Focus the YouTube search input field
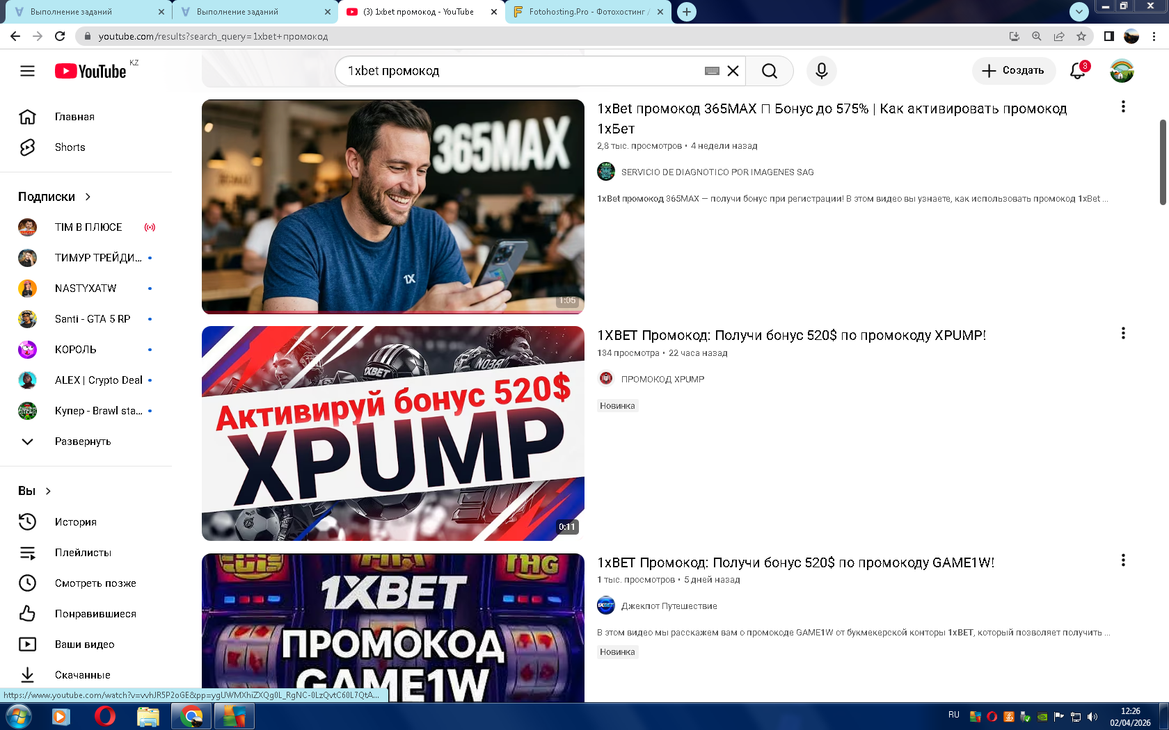This screenshot has width=1169, height=730. coord(522,71)
